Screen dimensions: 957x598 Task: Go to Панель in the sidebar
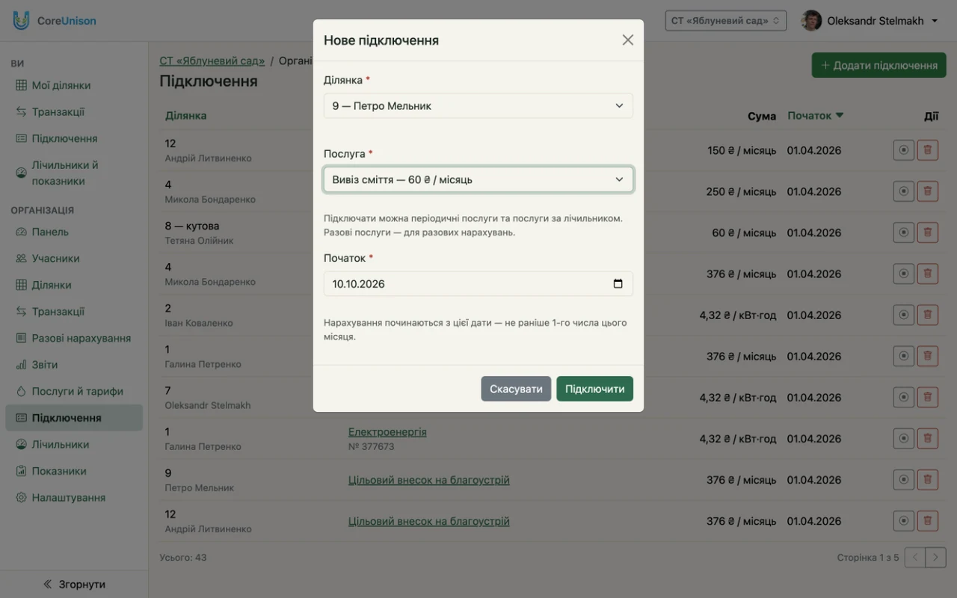click(74, 232)
